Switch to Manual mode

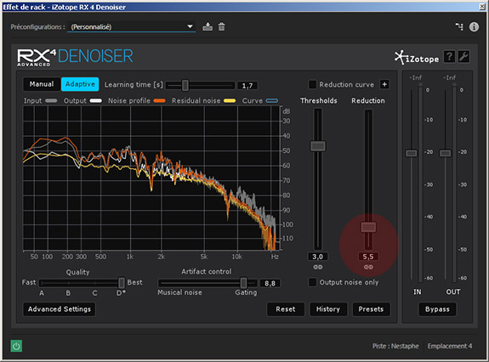pos(42,84)
